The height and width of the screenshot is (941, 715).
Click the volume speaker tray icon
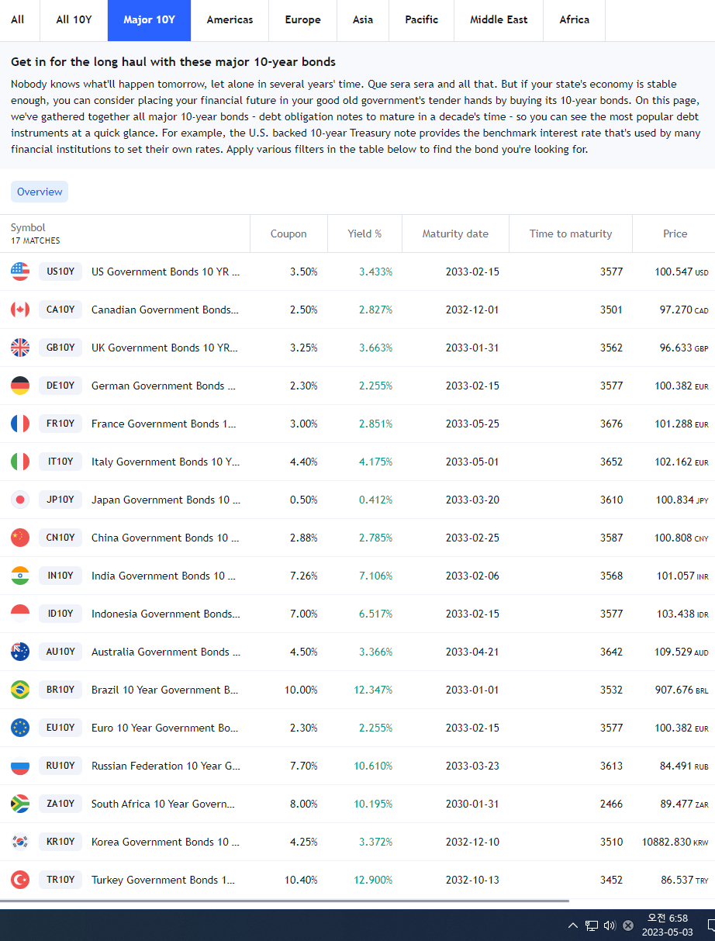click(610, 925)
